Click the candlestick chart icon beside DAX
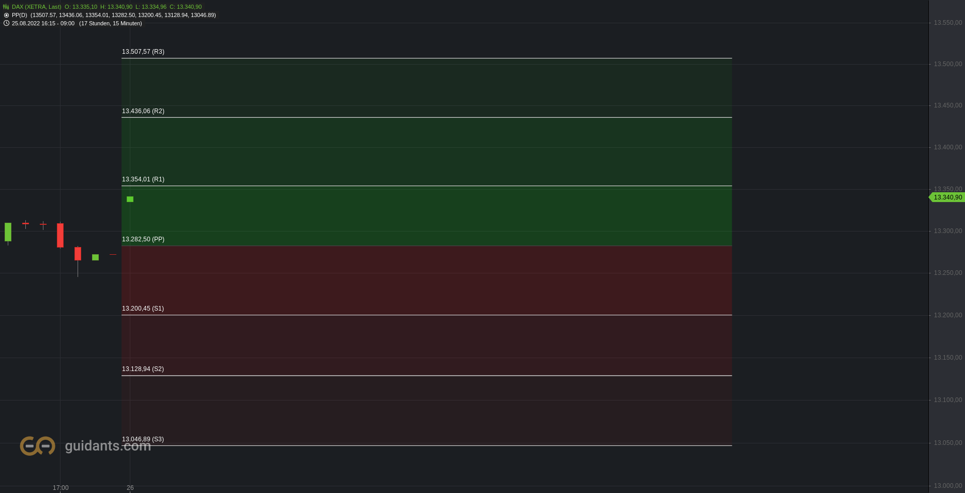The width and height of the screenshot is (965, 493). [6, 7]
